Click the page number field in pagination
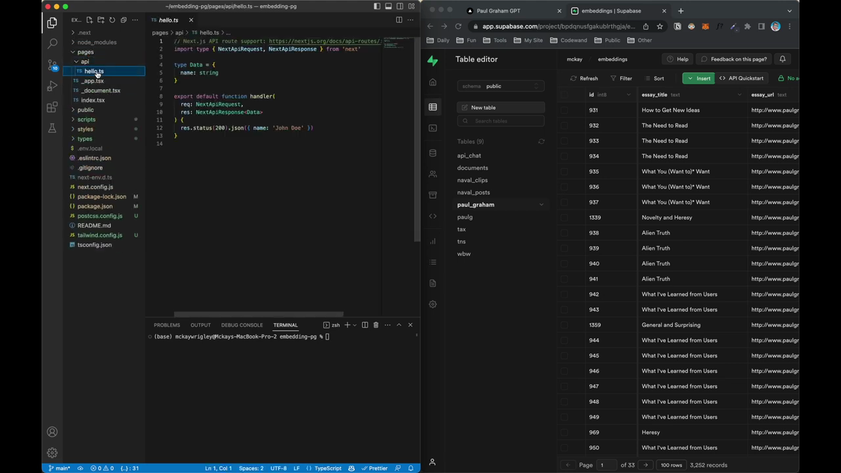The width and height of the screenshot is (841, 473). pyautogui.click(x=606, y=465)
